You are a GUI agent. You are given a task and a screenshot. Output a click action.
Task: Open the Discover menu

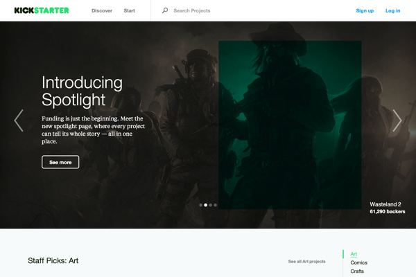(102, 10)
